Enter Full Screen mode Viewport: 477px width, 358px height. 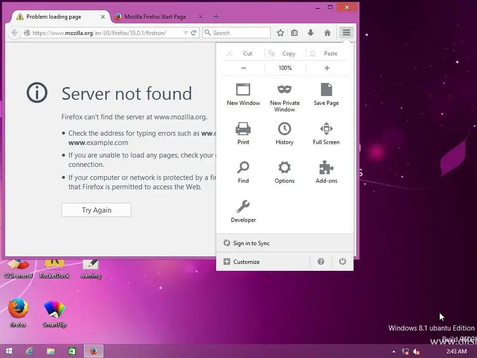pyautogui.click(x=326, y=134)
